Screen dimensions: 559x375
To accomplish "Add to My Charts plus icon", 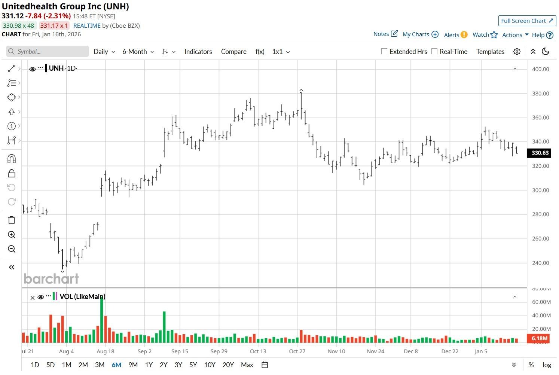I will tap(435, 34).
